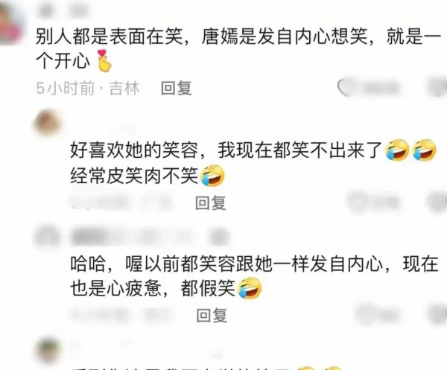447x370 pixels.
Task: Tap 回复 under the 吉林 comment
Action: pyautogui.click(x=176, y=88)
